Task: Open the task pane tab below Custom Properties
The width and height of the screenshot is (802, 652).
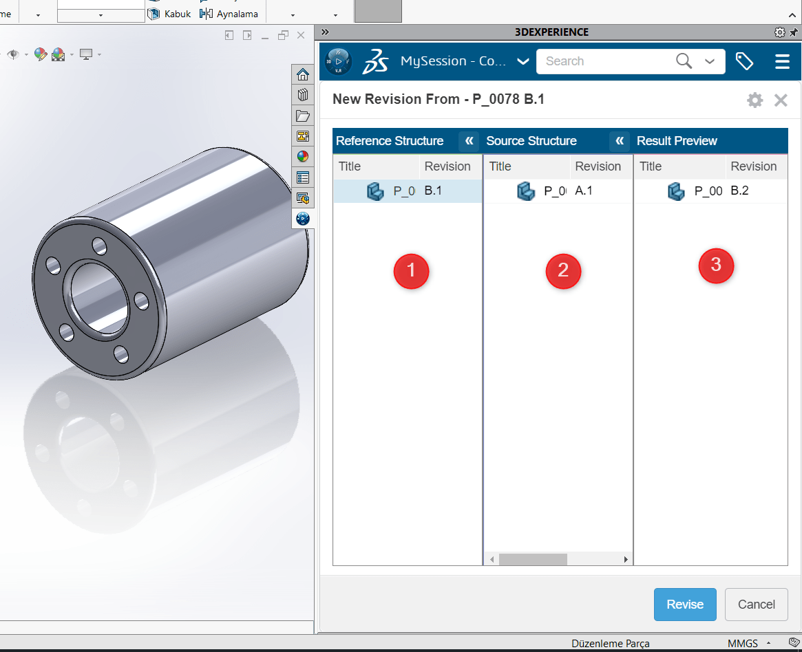Action: tap(303, 198)
